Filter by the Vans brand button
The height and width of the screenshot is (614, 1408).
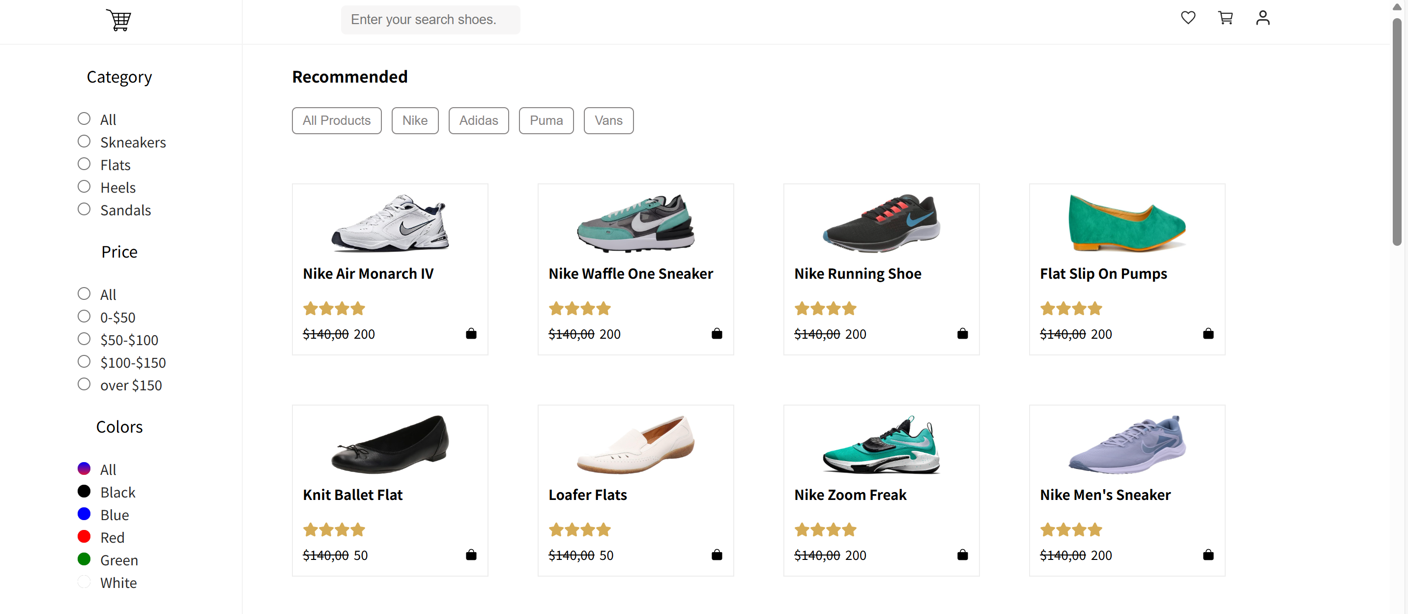coord(608,120)
